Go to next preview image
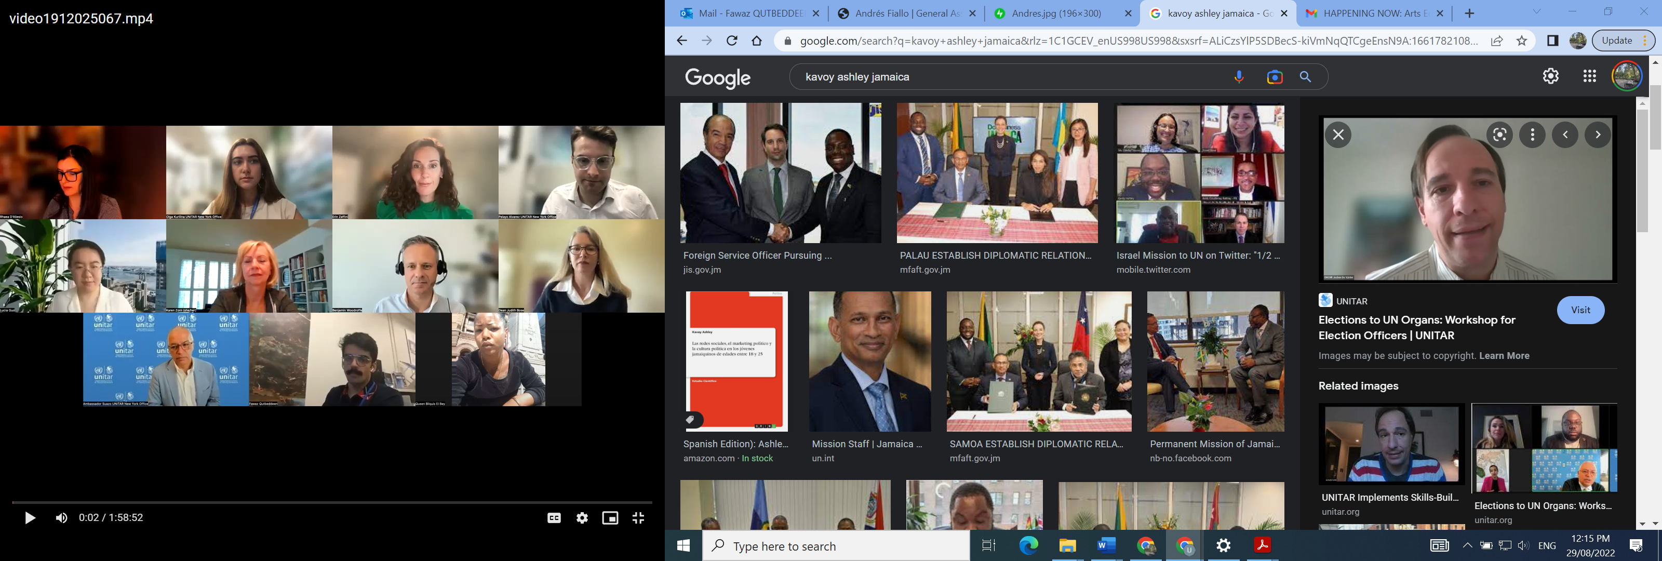This screenshot has width=1662, height=561. pyautogui.click(x=1598, y=135)
